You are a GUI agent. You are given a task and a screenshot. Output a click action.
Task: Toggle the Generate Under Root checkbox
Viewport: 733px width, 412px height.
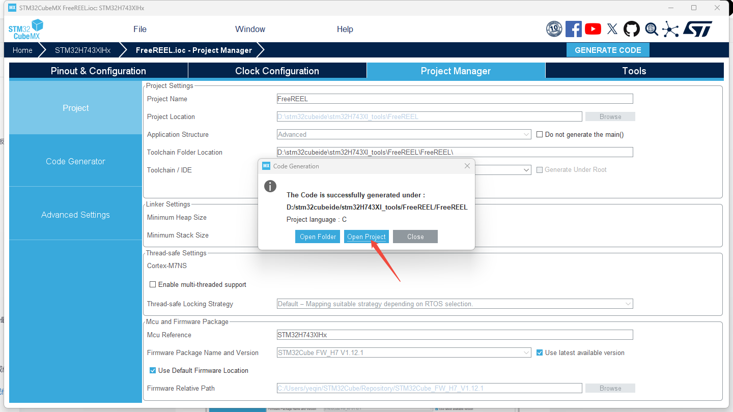pos(540,170)
